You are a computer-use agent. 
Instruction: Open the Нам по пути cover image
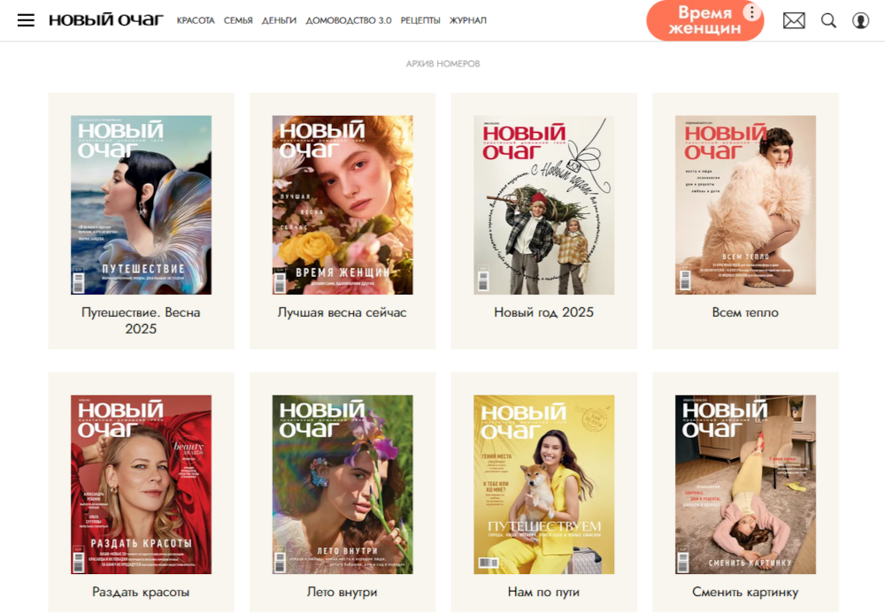click(544, 485)
